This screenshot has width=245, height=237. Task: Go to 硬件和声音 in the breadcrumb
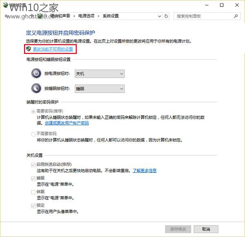click(x=60, y=16)
